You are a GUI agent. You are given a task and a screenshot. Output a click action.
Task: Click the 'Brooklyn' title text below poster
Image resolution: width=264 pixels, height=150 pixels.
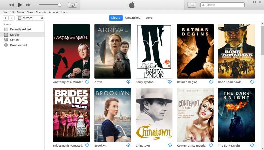(100, 146)
